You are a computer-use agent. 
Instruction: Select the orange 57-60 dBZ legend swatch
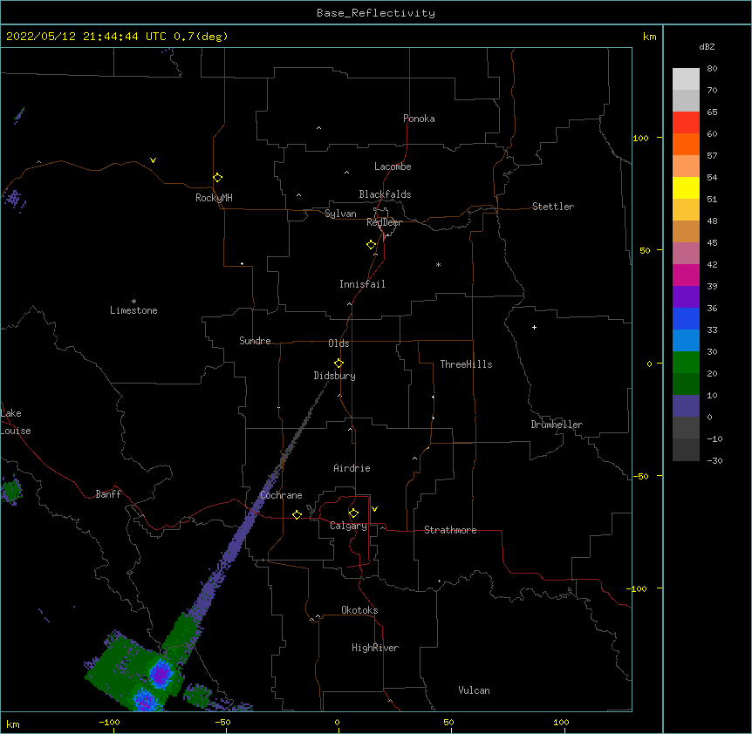686,144
